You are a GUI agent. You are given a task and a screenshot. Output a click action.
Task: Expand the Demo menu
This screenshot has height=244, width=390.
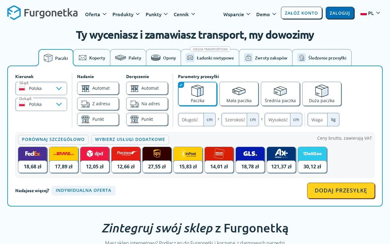click(x=266, y=14)
